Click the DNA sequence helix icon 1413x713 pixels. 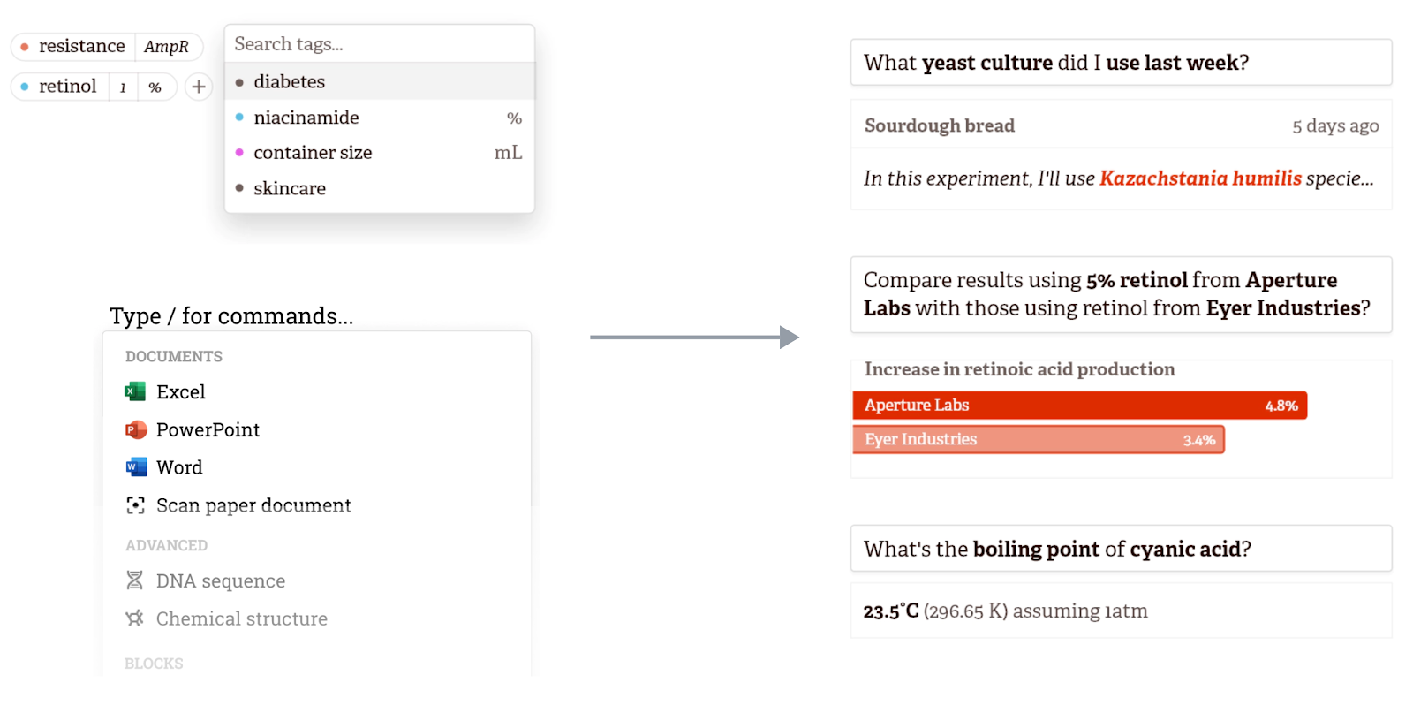tap(134, 580)
